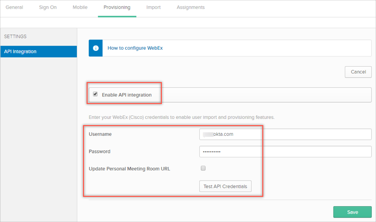Click the Username field label
Viewport: 376px width, 222px height.
click(x=100, y=134)
